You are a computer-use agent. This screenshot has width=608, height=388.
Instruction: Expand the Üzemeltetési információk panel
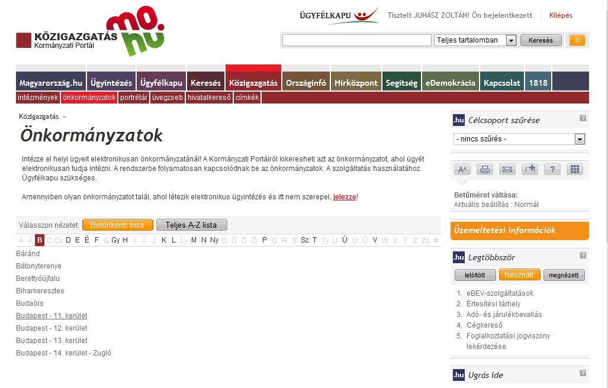pyautogui.click(x=519, y=231)
